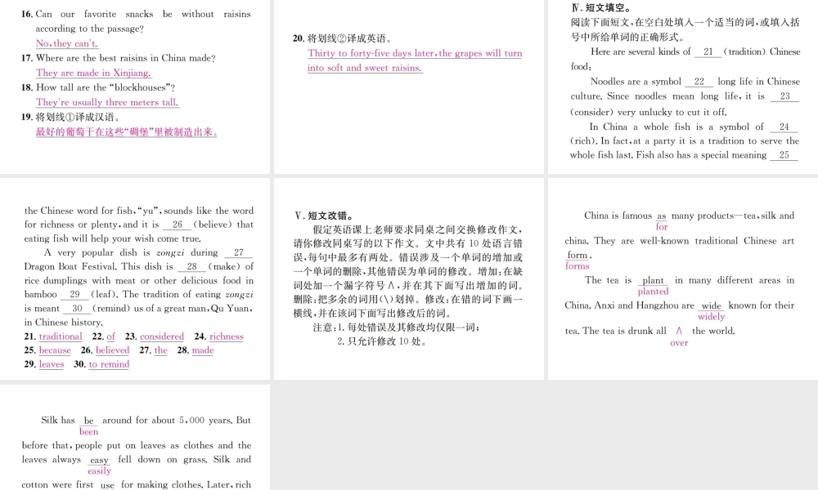Screen dimensions: 818x490
Task: Click answer 'They are made in Xinjiang.'
Action: 93,73
